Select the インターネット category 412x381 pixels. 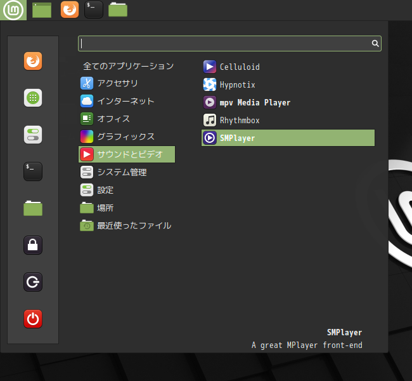[x=127, y=101]
